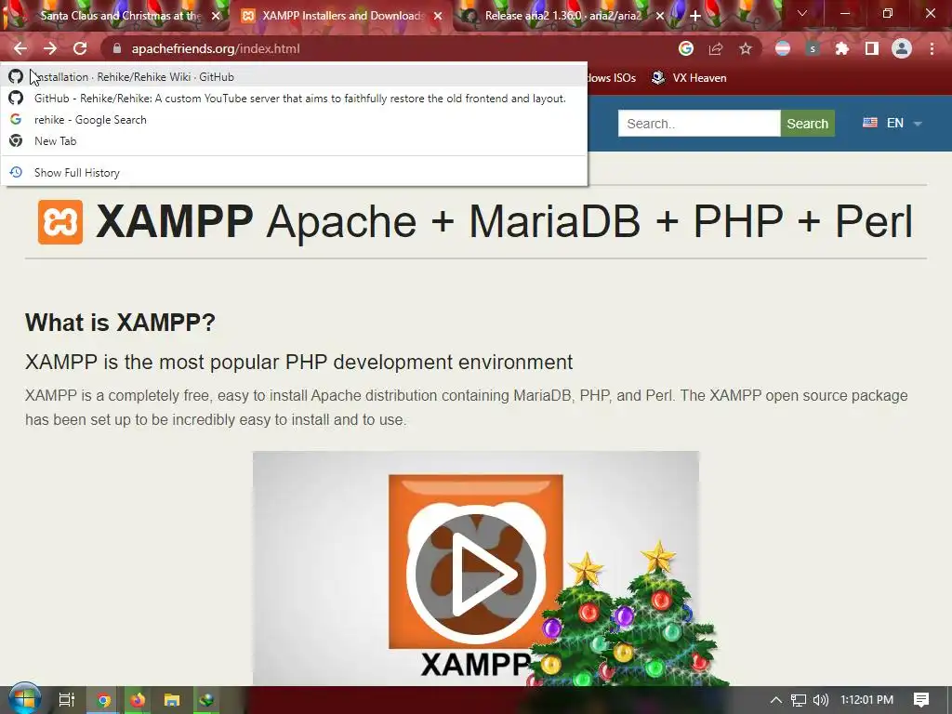
Task: Select New Tab history entry
Action: (294, 141)
